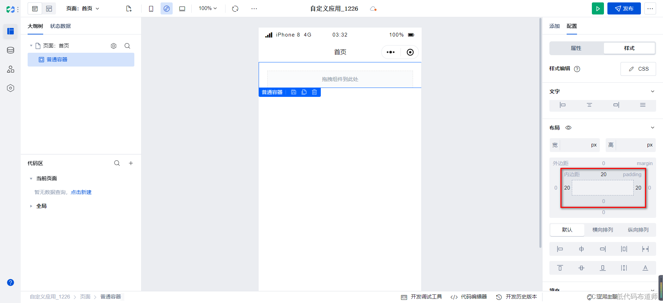Collapse the 当前页面 section
The height and width of the screenshot is (303, 663).
pyautogui.click(x=31, y=179)
